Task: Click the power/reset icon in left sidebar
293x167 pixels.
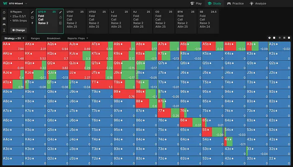Action: pyautogui.click(x=4, y=12)
